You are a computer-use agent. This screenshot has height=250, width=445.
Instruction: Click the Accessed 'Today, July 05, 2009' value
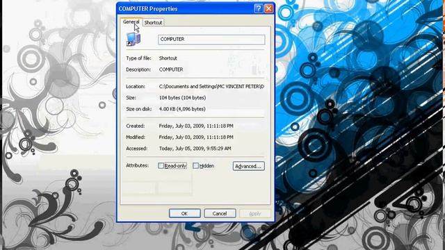tap(195, 149)
